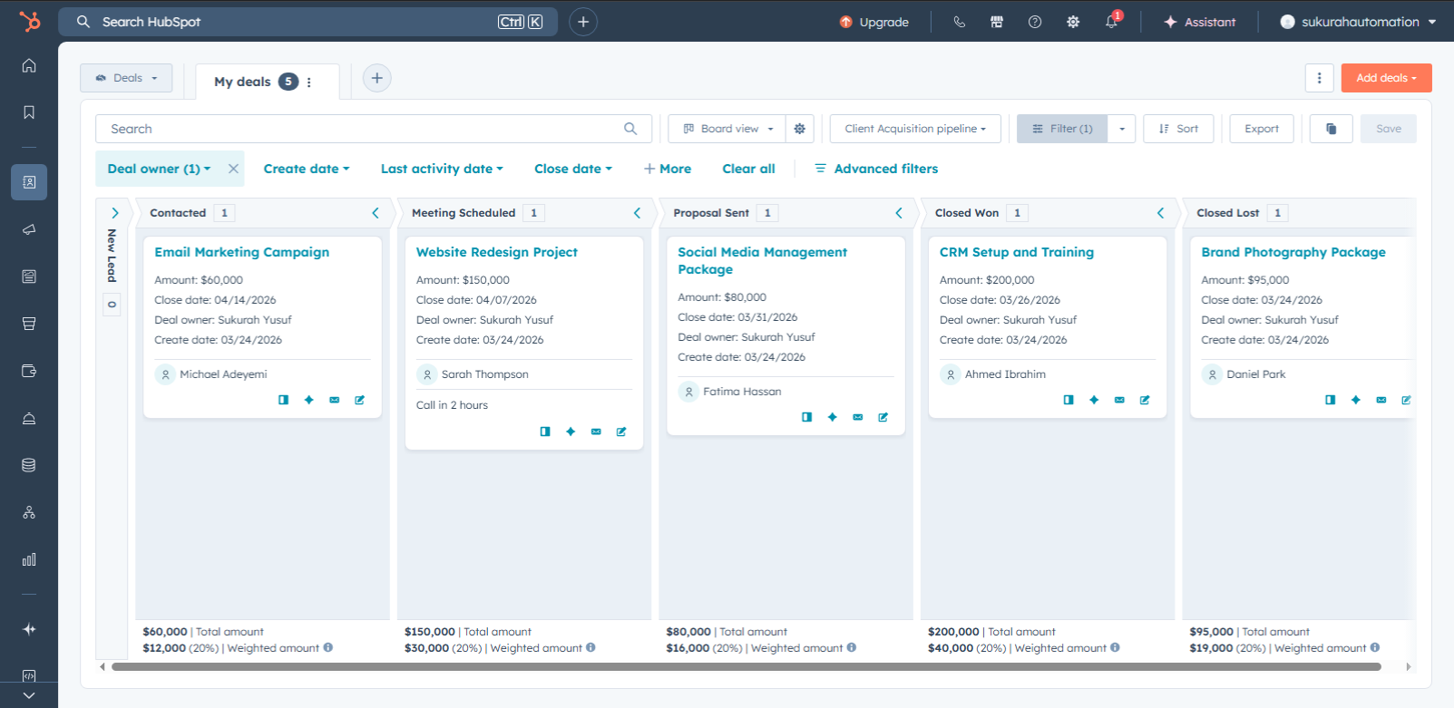The width and height of the screenshot is (1454, 708).
Task: Click the edit note icon on CRM Setup and Training card
Action: point(1145,400)
